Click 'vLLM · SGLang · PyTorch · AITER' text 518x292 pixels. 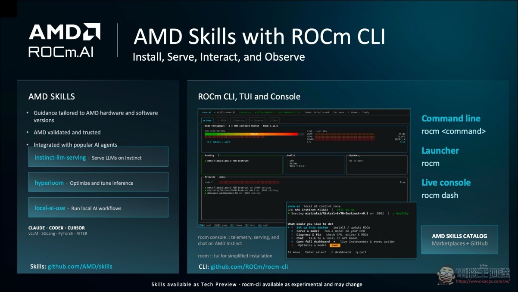58,234
